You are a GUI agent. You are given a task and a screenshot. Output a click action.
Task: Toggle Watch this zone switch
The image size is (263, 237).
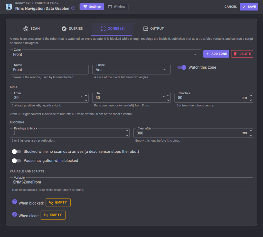click(182, 67)
